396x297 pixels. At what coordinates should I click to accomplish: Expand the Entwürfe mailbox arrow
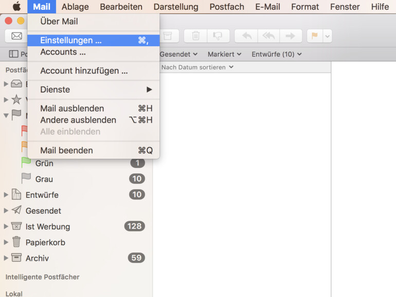tap(6, 195)
